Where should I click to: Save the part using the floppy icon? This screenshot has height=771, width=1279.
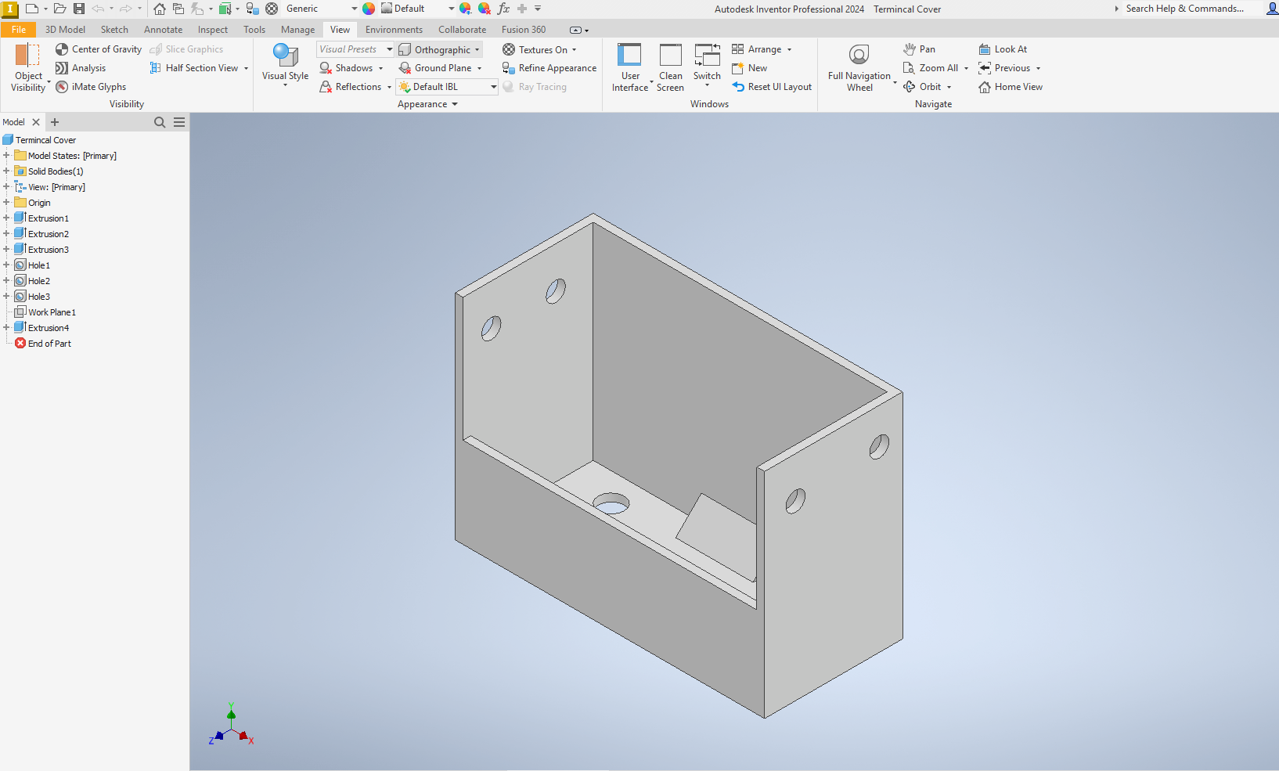[x=79, y=9]
